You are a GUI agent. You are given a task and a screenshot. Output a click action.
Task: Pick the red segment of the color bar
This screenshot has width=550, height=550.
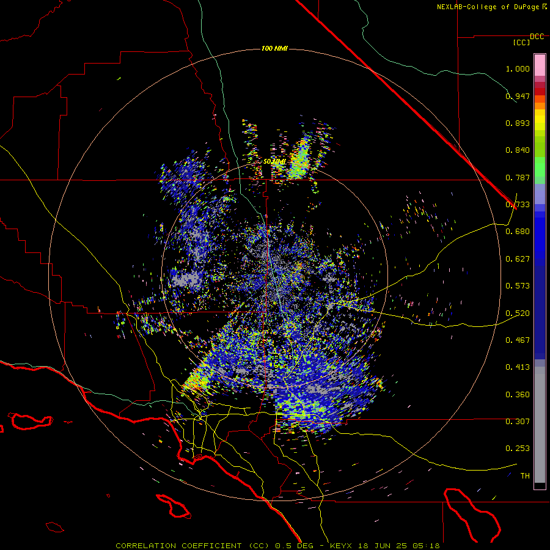tap(540, 91)
